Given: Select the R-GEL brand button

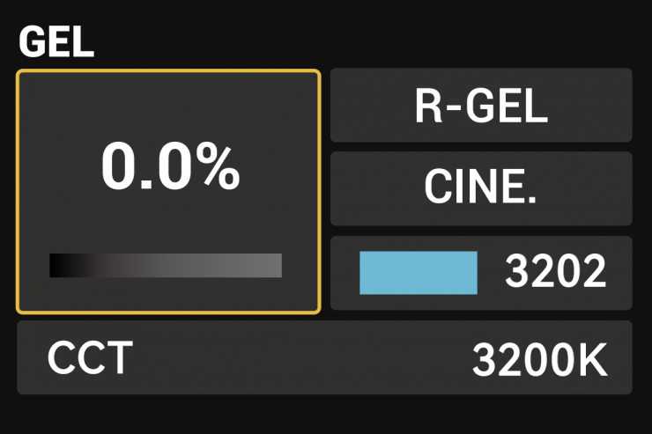Looking at the screenshot, I should (x=481, y=105).
